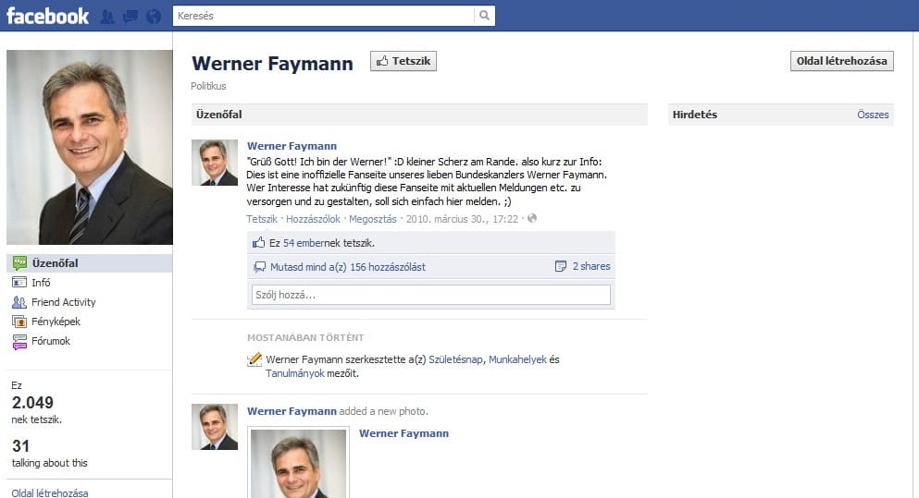Viewport: 919px width, 498px height.
Task: Click the Werner Faymann page title
Action: pyautogui.click(x=272, y=63)
